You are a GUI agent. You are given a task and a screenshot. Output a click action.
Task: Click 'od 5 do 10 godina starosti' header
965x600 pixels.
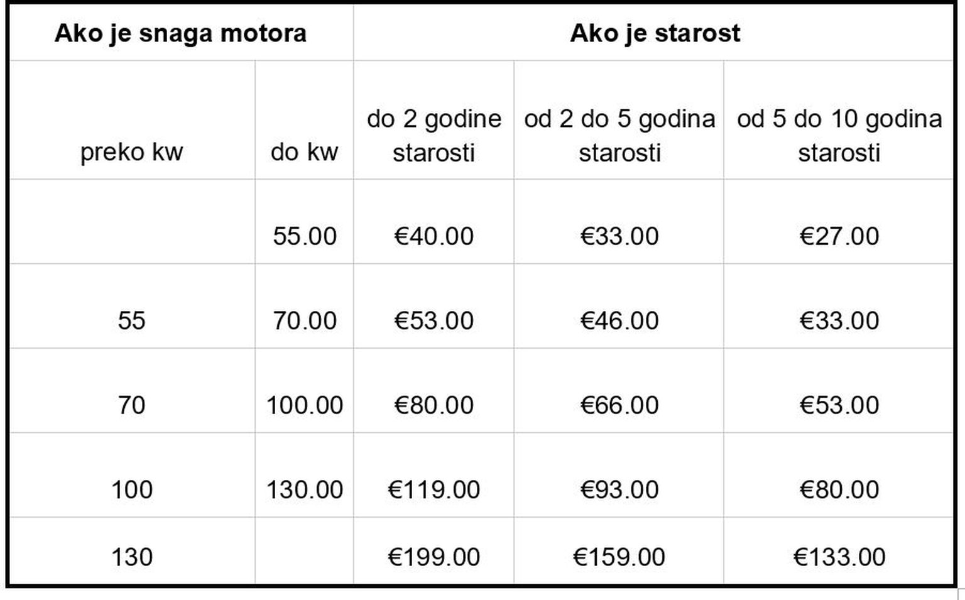[839, 136]
